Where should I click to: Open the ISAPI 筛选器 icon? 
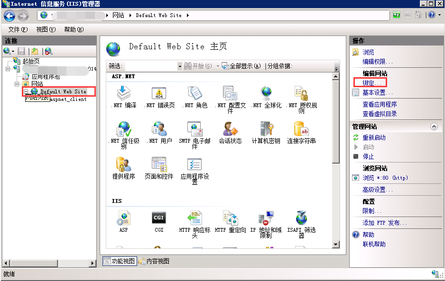coord(301,218)
